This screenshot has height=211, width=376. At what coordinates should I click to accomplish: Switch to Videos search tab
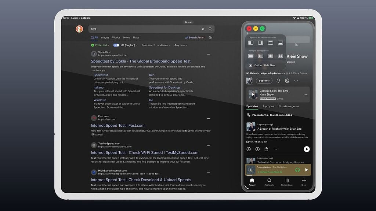[x=116, y=38]
